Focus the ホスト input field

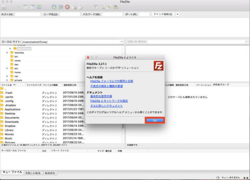pos(28,14)
